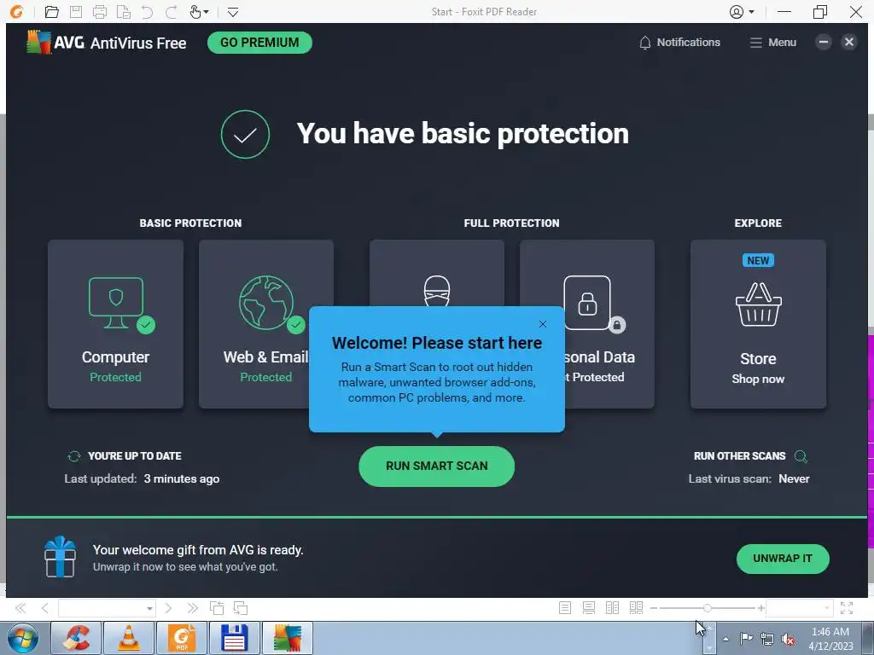This screenshot has width=874, height=655.
Task: Click the Foxit save disk icon
Action: tap(76, 12)
